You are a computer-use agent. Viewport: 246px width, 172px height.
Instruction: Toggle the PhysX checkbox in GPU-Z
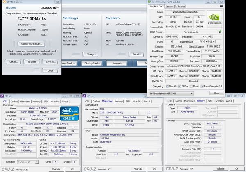[191, 86]
